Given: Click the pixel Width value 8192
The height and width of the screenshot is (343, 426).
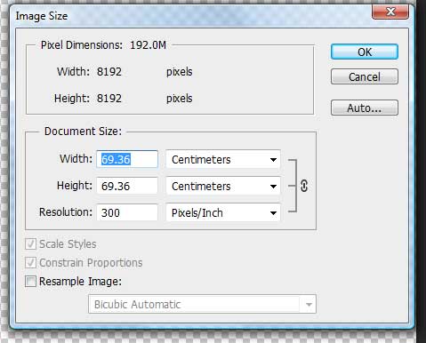Looking at the screenshot, I should pos(109,72).
